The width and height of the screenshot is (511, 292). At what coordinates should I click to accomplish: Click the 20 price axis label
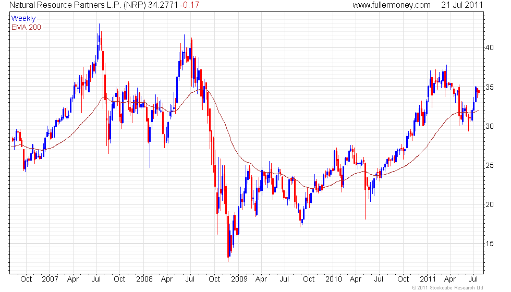tap(489, 204)
